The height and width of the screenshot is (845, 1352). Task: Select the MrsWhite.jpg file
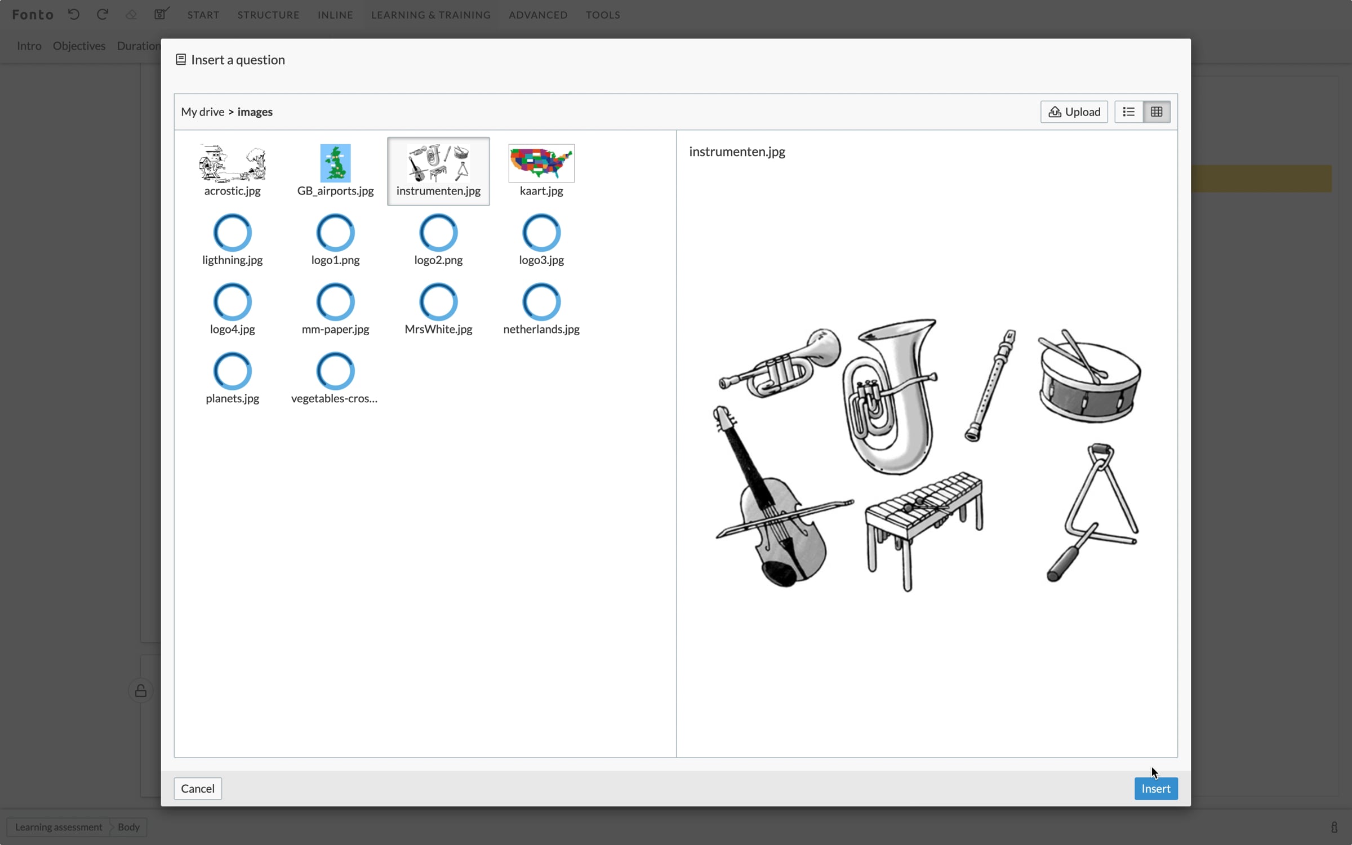click(438, 309)
